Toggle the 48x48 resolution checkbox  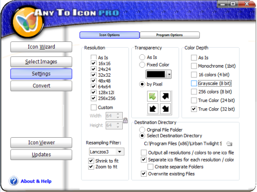click(93, 81)
